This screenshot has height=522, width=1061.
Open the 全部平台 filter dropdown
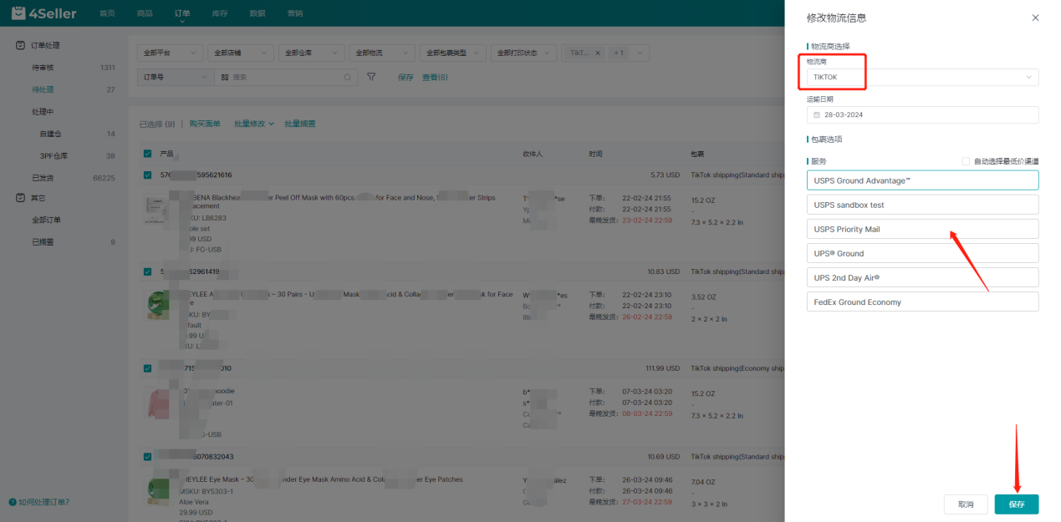[170, 53]
